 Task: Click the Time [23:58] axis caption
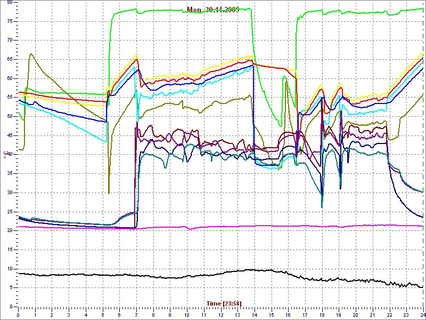coord(224,303)
